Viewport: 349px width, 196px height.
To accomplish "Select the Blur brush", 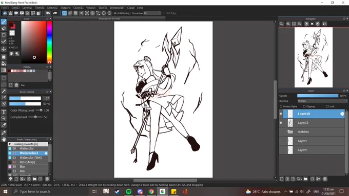I will (28, 167).
